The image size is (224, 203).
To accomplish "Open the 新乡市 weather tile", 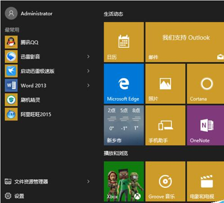I will 124,126.
